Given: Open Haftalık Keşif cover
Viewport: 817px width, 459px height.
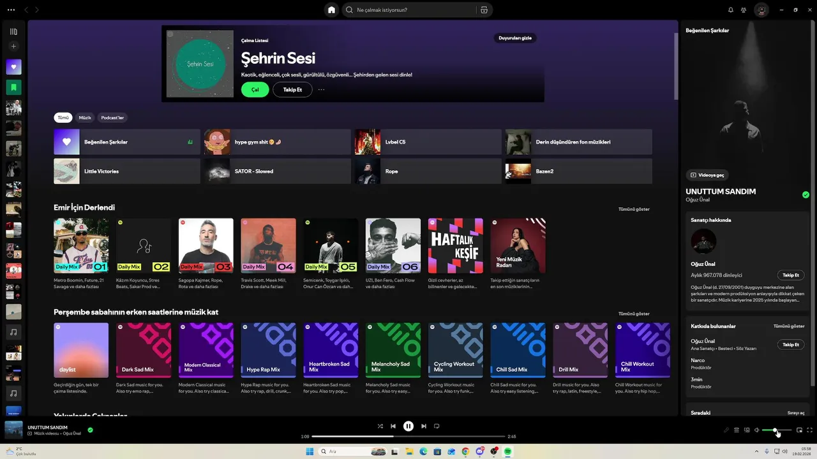Looking at the screenshot, I should [455, 245].
